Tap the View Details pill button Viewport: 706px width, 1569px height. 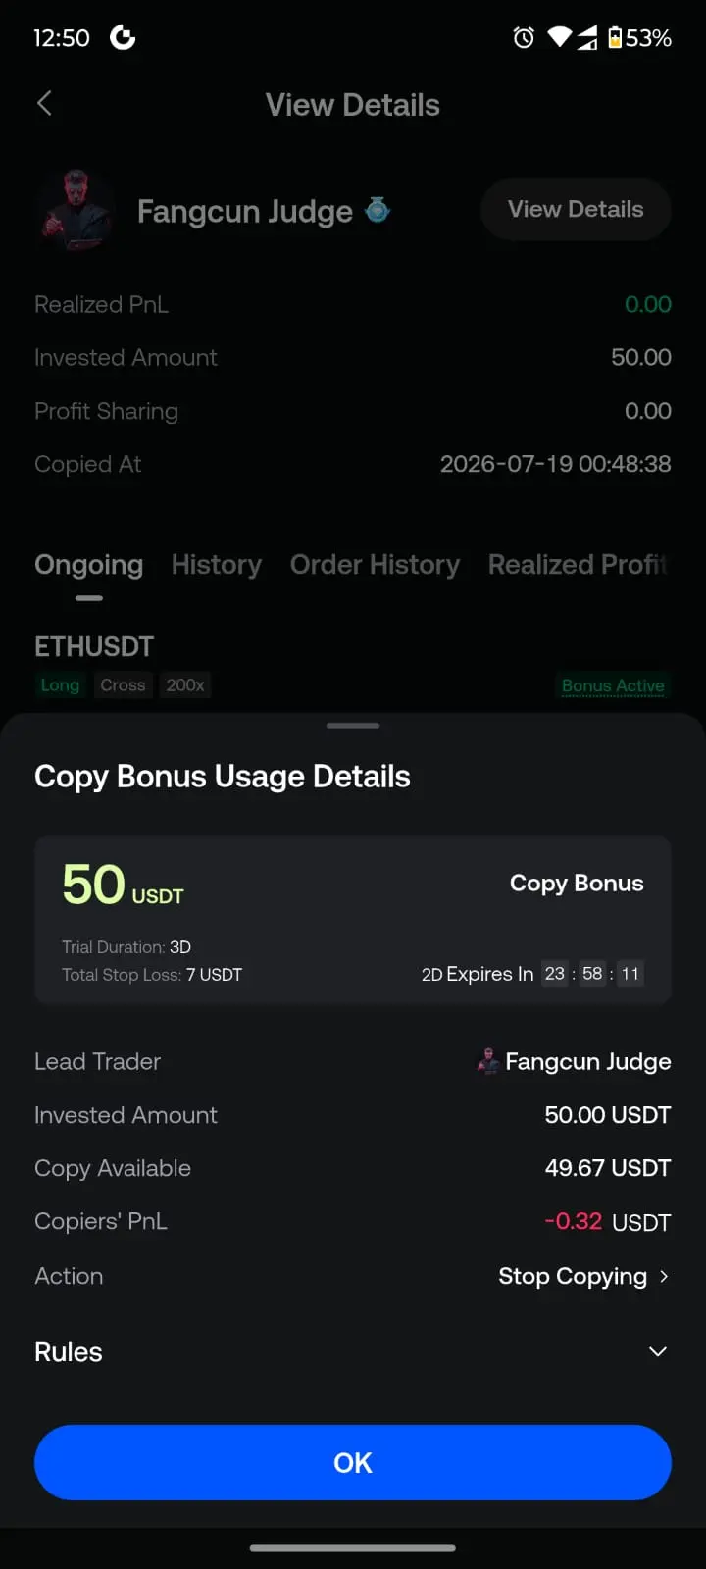click(576, 209)
